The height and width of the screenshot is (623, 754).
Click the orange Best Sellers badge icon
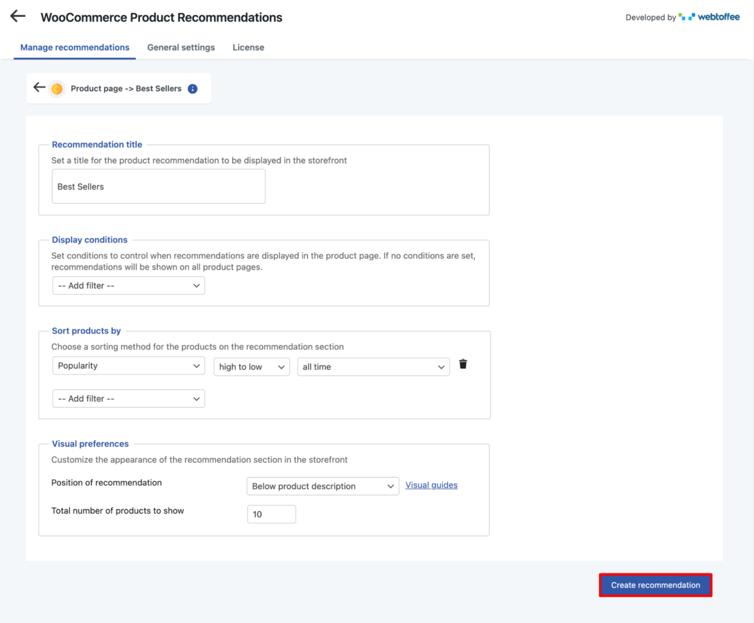click(57, 88)
